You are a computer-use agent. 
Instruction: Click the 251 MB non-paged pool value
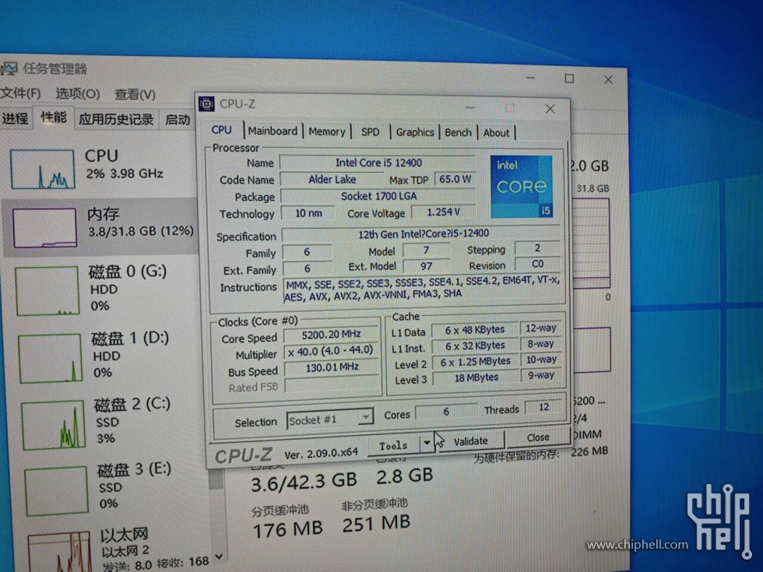(375, 524)
